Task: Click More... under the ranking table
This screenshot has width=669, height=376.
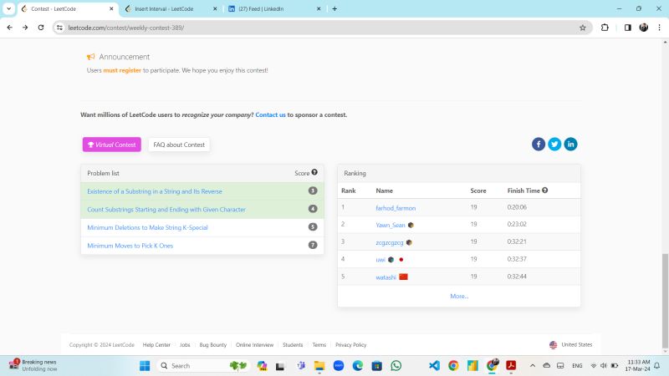Action: tap(459, 296)
